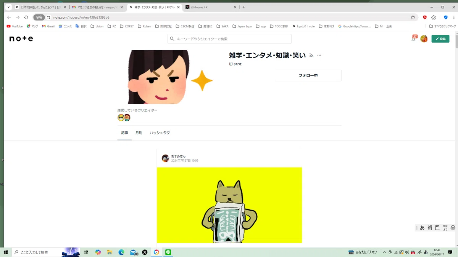Open the X app taskbar icon
Viewport: 458px width, 257px height.
145,252
